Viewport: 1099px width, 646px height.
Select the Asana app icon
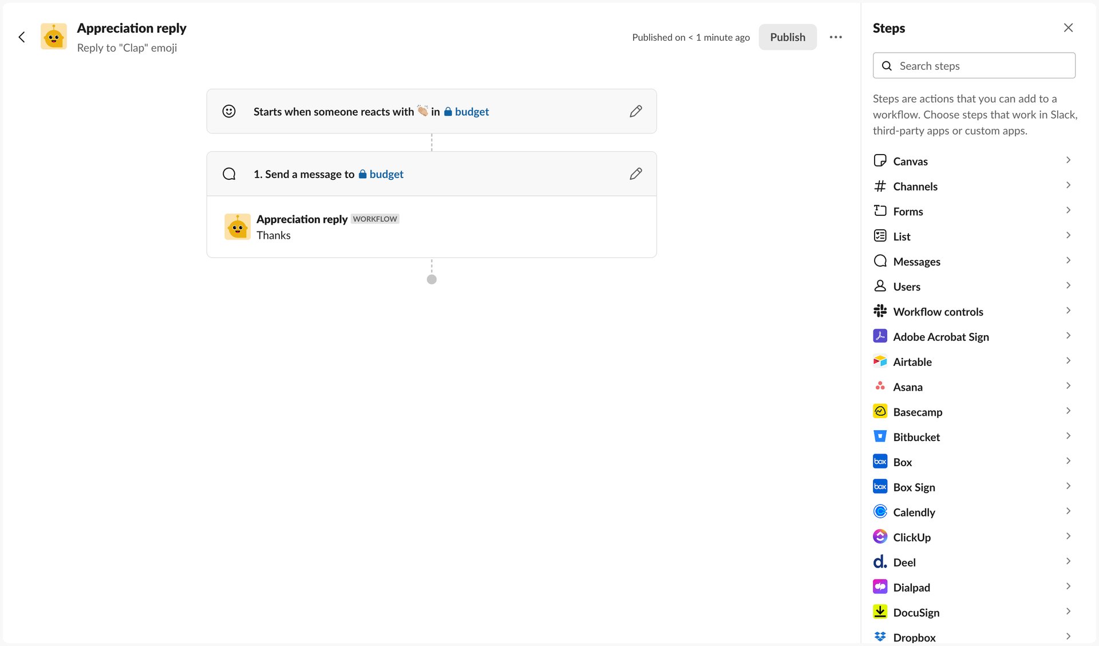[880, 387]
